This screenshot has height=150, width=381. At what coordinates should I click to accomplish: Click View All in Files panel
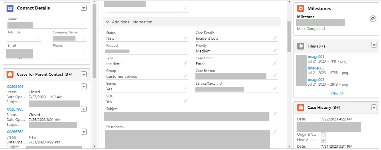click(337, 93)
